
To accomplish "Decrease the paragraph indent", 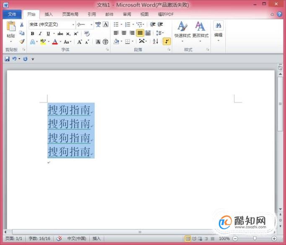I will coord(153,24).
